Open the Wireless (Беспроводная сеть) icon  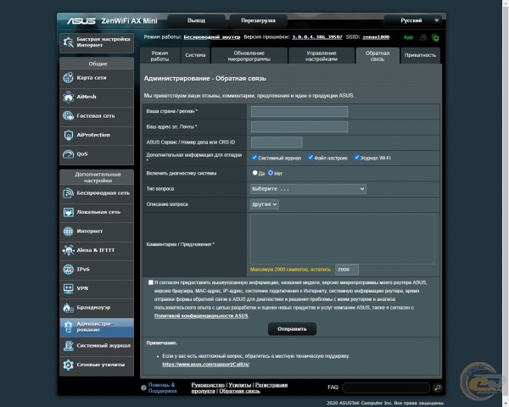(68, 193)
